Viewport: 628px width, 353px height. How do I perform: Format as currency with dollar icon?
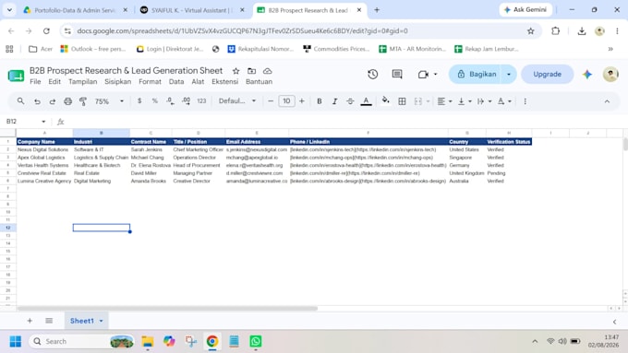pos(139,101)
